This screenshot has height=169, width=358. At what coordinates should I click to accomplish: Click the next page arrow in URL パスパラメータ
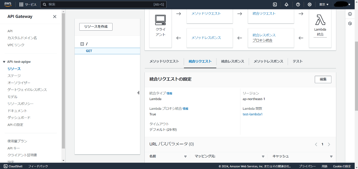click(329, 144)
